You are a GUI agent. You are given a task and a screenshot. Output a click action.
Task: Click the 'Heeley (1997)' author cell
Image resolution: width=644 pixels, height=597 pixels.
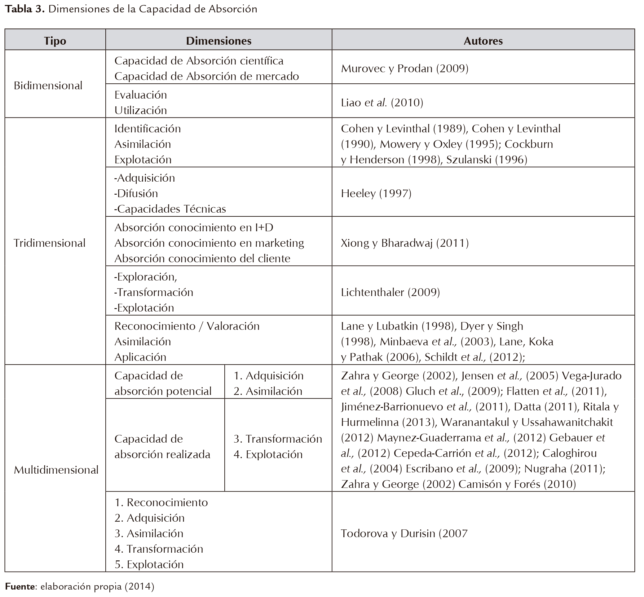(x=376, y=193)
